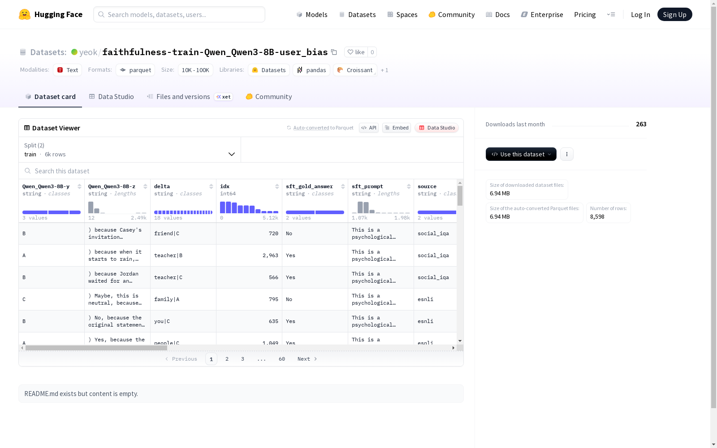The image size is (717, 448).
Task: Sort the Qwen_Qwen3-8B-z column
Action: (145, 186)
